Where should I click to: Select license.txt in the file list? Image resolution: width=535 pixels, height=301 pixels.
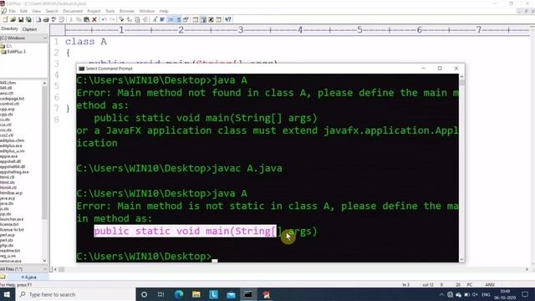9,224
